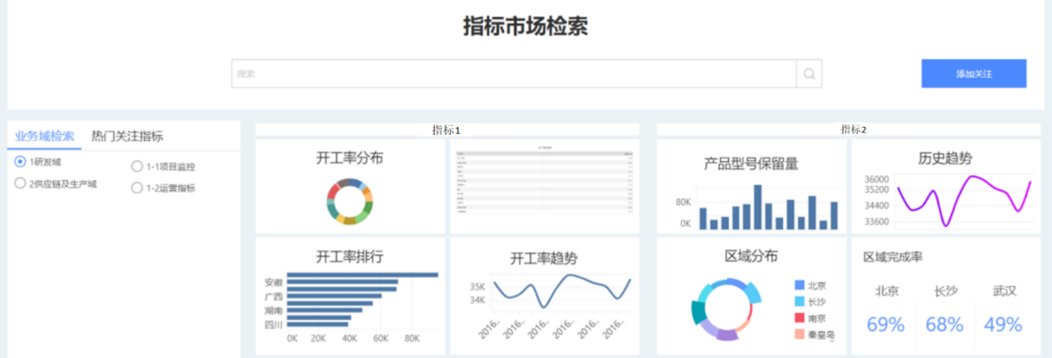Click the 北京 69% completion value
This screenshot has height=358, width=1052.
click(x=886, y=325)
